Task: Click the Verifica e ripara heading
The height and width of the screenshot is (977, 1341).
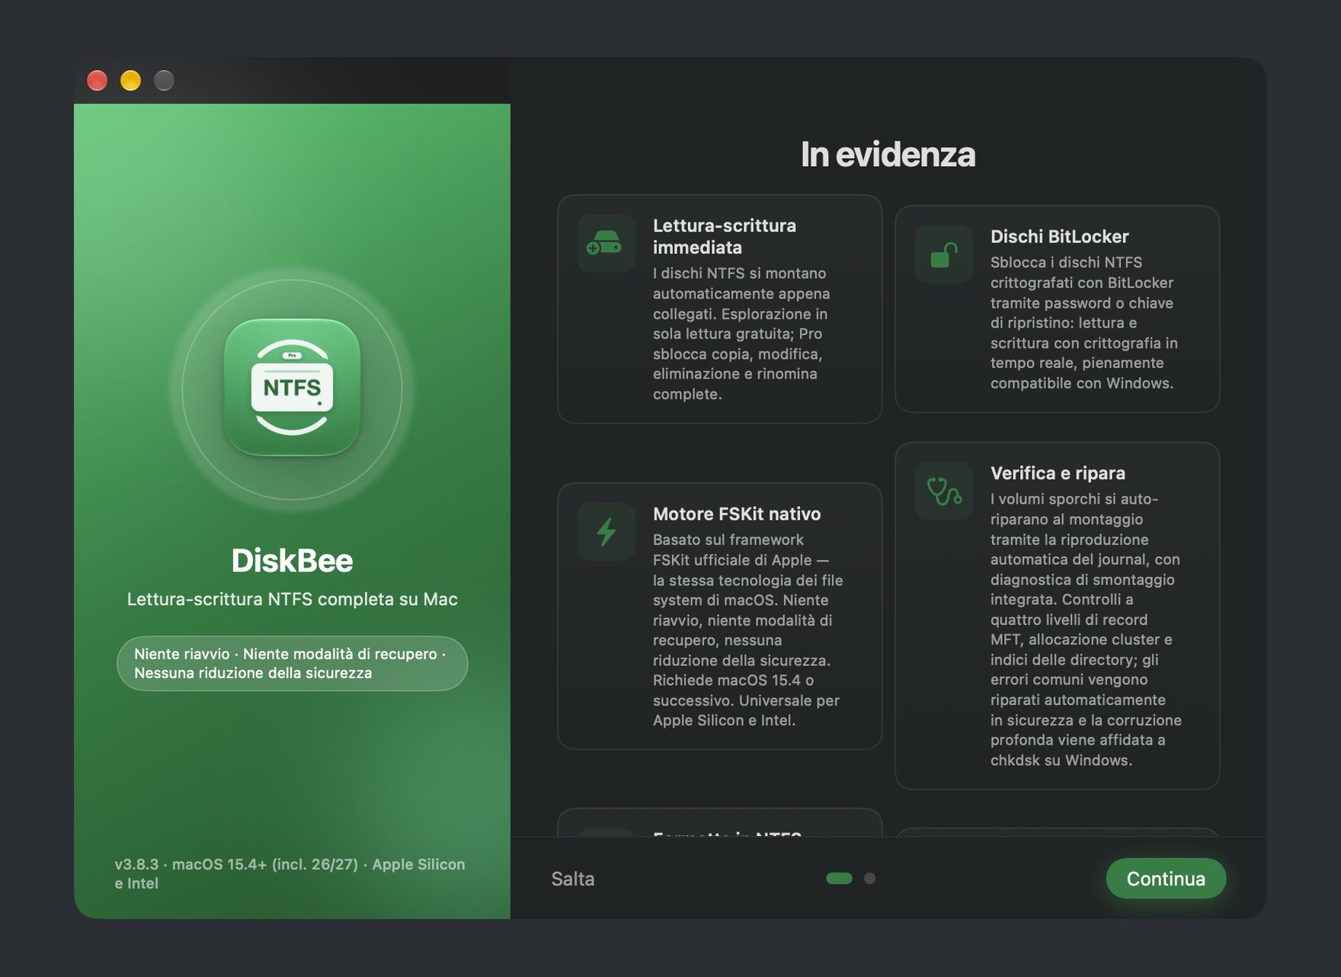Action: click(1058, 472)
